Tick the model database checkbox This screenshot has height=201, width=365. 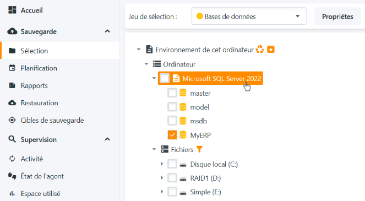point(172,107)
